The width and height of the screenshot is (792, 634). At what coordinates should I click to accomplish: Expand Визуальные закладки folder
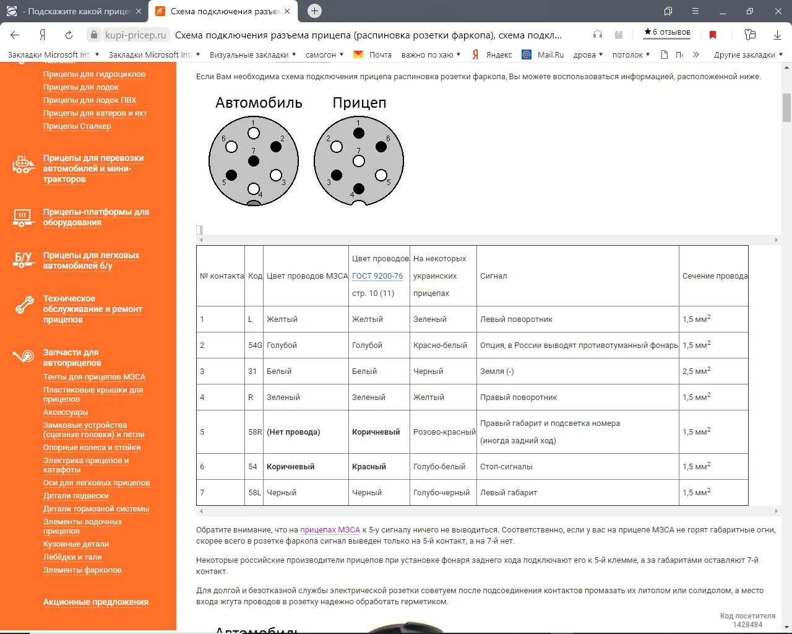pyautogui.click(x=252, y=54)
